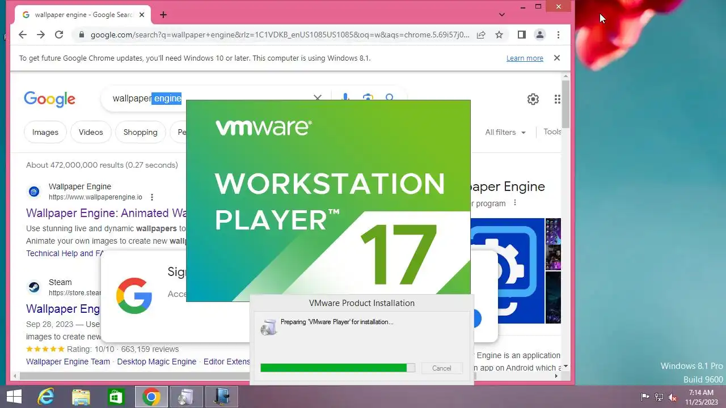Filter results by Images
This screenshot has height=408, width=726.
click(x=45, y=132)
